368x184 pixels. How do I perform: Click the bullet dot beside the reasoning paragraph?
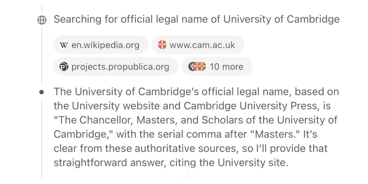[x=42, y=92]
